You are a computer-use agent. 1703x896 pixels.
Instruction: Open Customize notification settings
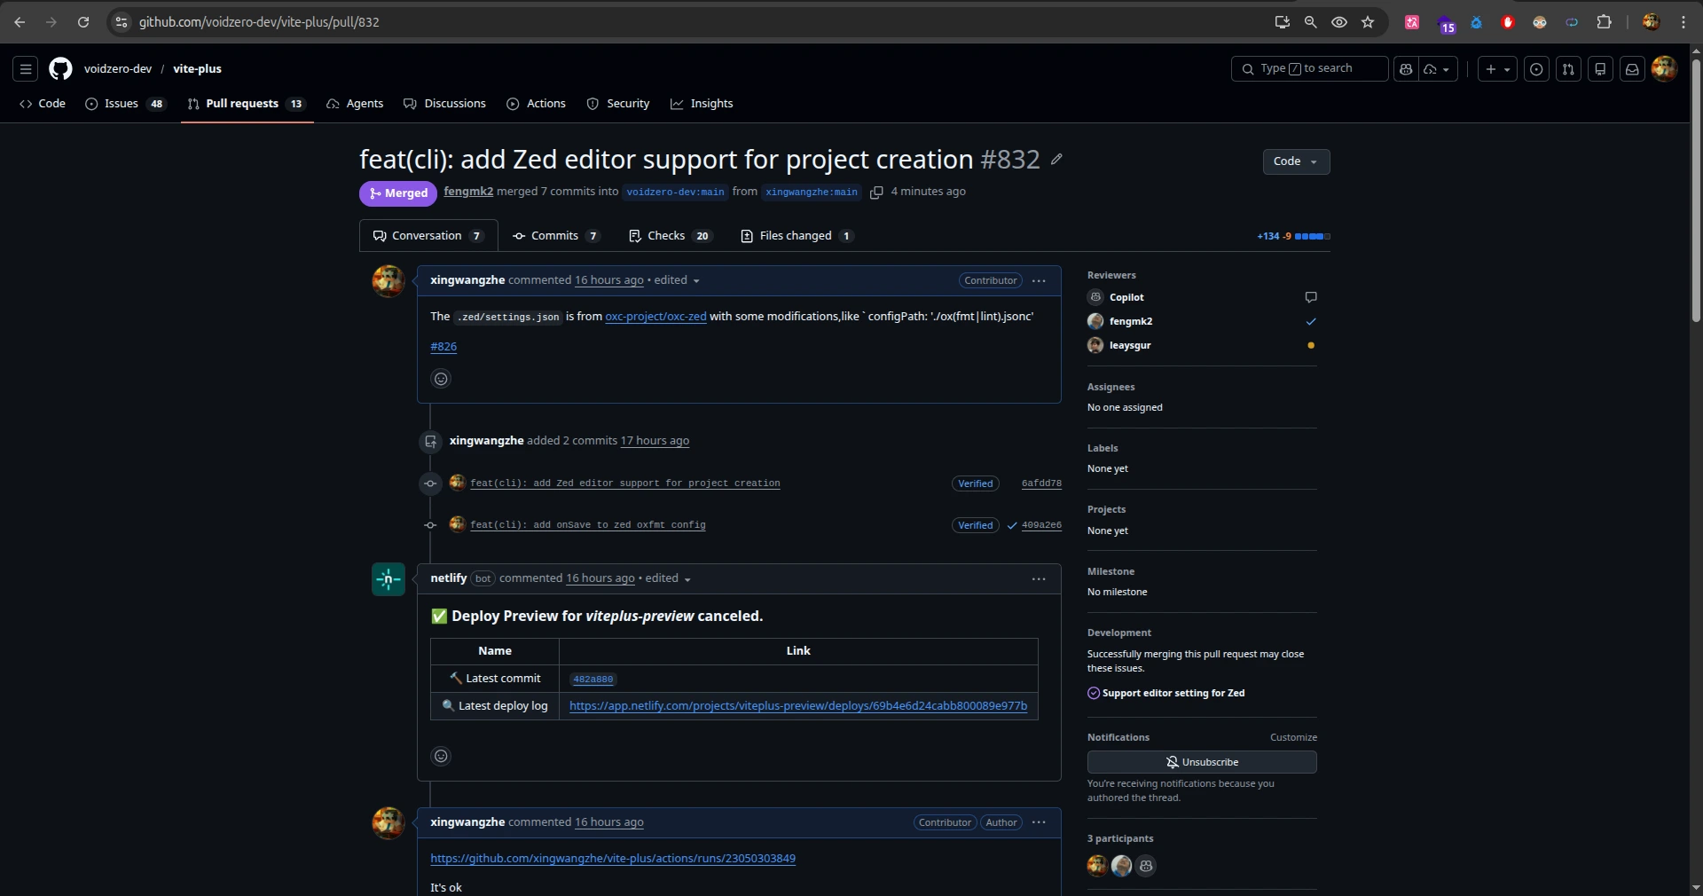point(1293,737)
